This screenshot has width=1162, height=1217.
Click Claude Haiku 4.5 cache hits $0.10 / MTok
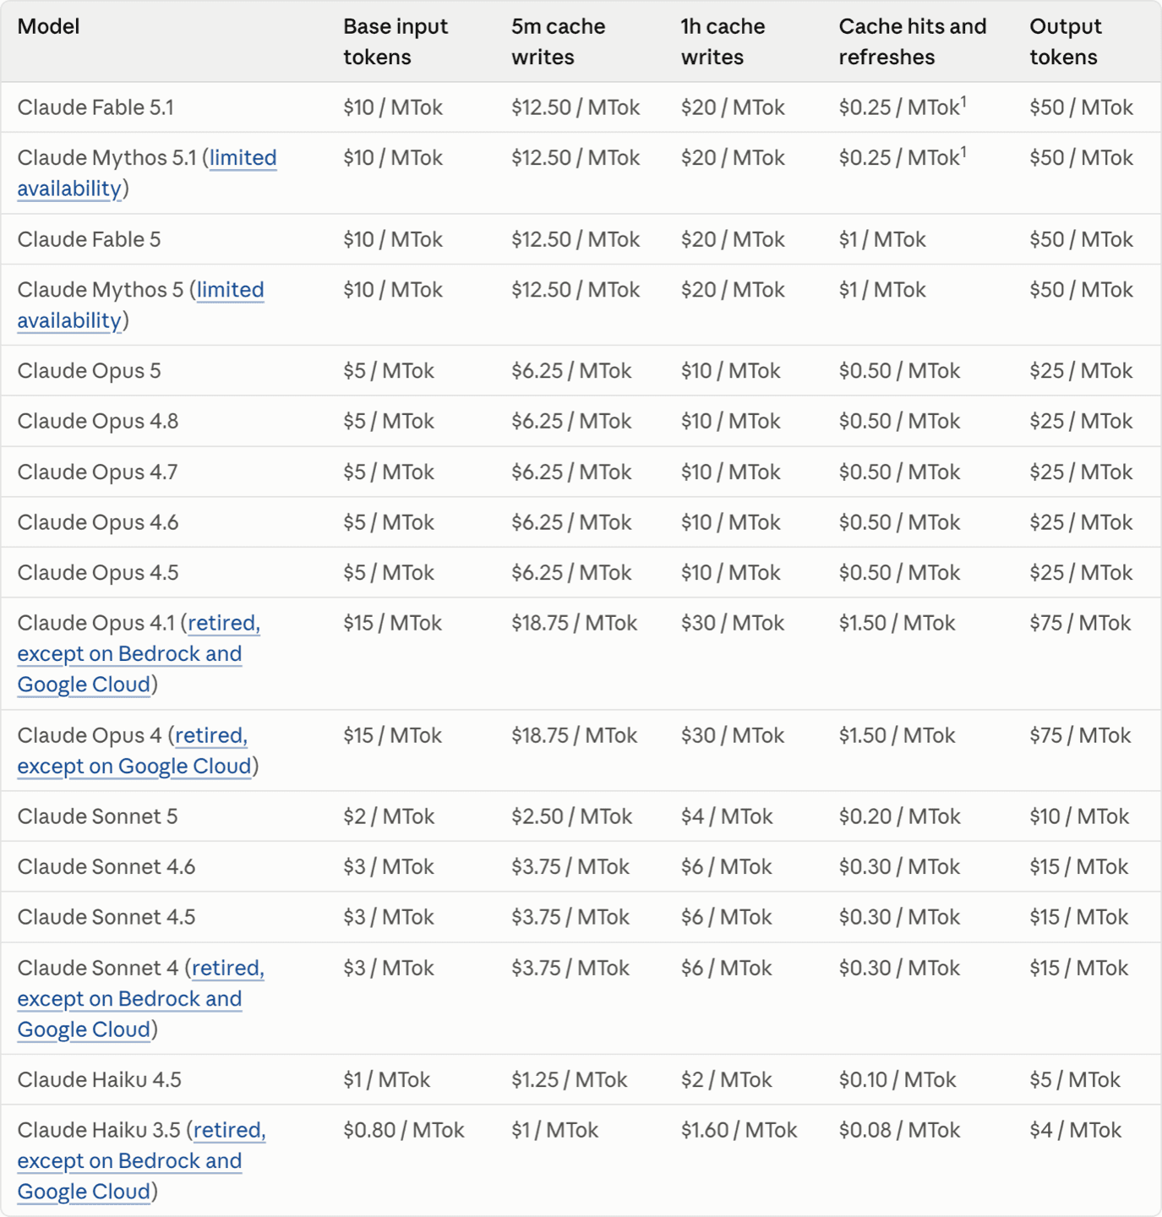897,1079
